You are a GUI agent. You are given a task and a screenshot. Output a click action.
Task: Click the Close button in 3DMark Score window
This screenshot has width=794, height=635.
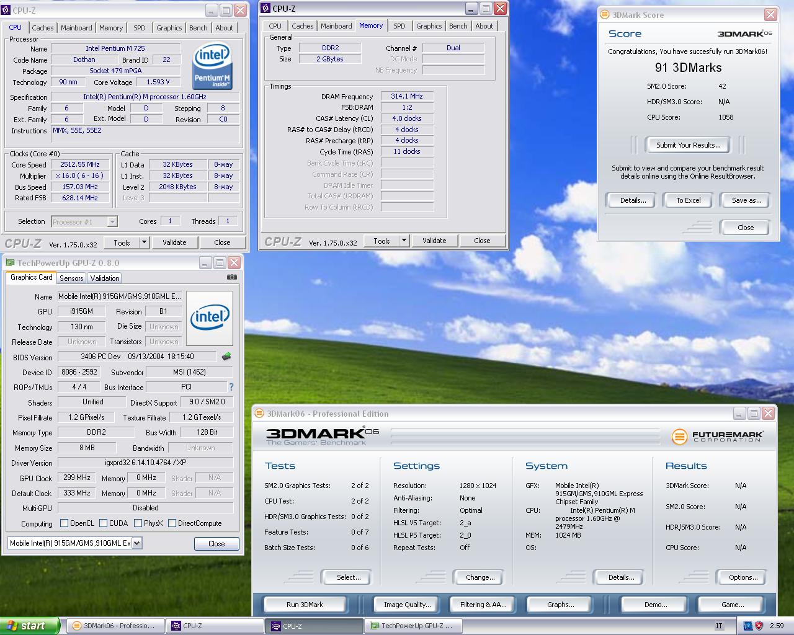point(746,228)
